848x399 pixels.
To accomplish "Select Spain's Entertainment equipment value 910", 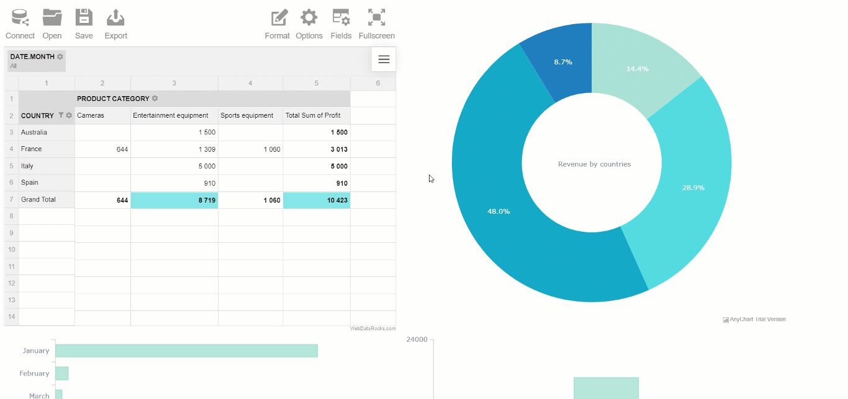I will (174, 183).
